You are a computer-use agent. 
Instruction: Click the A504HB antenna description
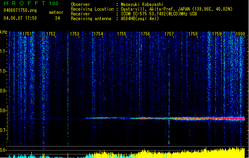point(139,19)
